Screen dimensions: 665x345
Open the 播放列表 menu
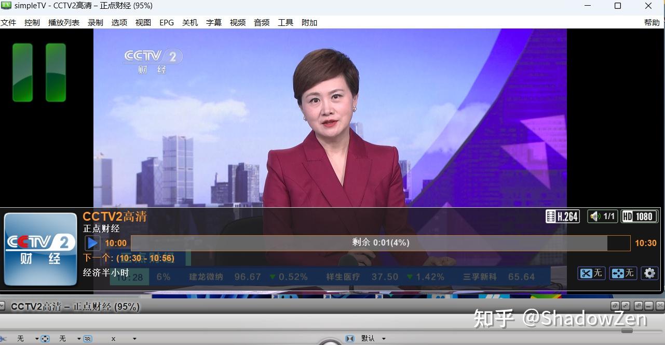[64, 22]
